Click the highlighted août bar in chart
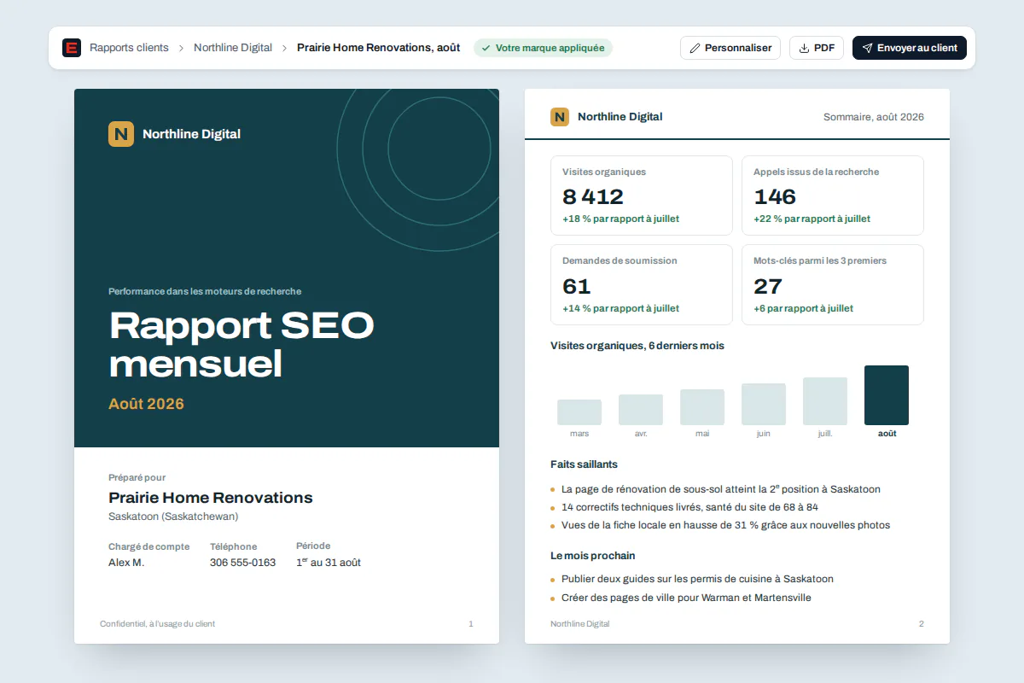The height and width of the screenshot is (683, 1024). point(887,395)
